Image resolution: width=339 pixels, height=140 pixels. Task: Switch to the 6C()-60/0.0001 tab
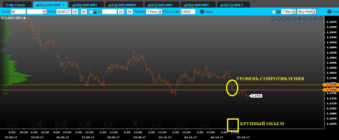click(x=162, y=5)
